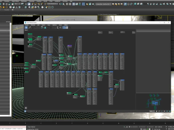The image size is (174, 130).
Task: Toggle the 3D Snaps button
Action: (33, 4)
